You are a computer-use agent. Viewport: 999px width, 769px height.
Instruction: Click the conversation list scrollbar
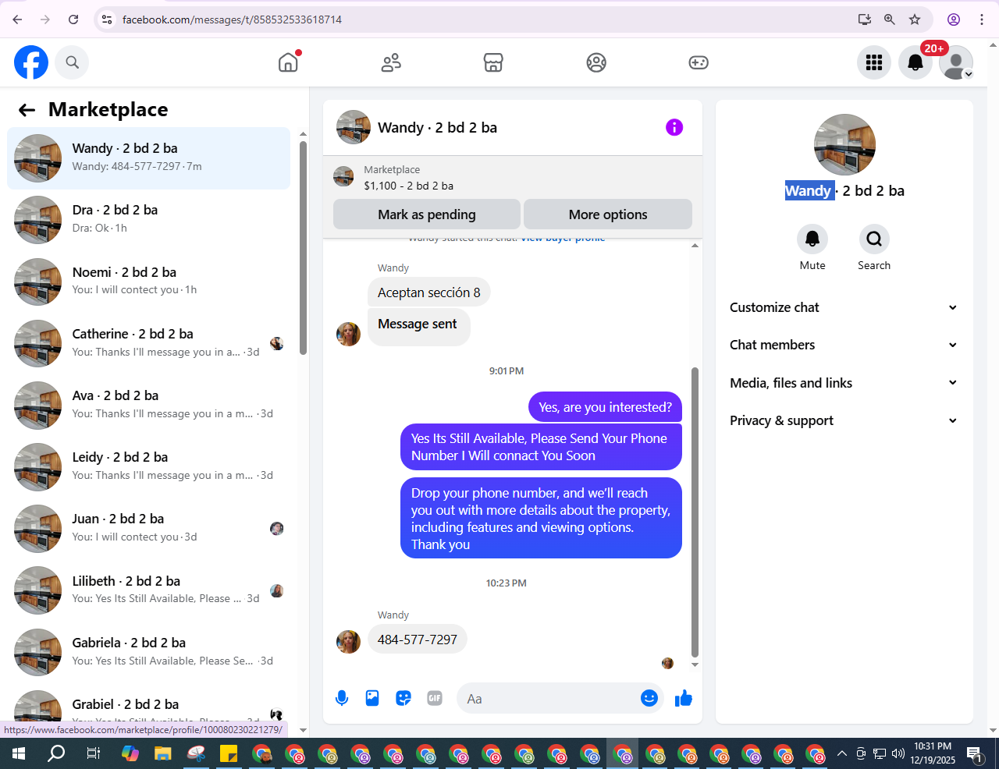(303, 248)
